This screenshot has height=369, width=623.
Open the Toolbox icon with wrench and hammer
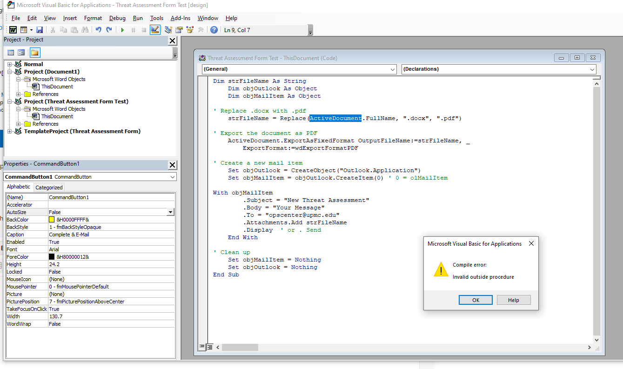click(201, 30)
